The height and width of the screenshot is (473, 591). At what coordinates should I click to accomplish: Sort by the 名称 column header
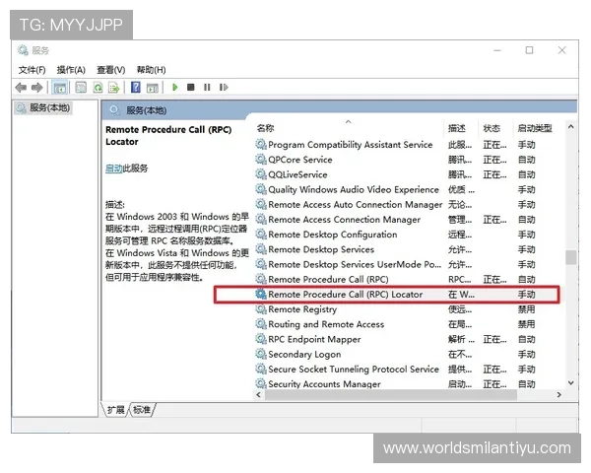[349, 128]
